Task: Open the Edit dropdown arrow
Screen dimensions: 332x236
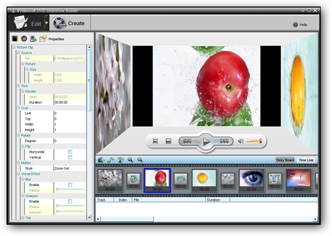Action: coord(47,23)
